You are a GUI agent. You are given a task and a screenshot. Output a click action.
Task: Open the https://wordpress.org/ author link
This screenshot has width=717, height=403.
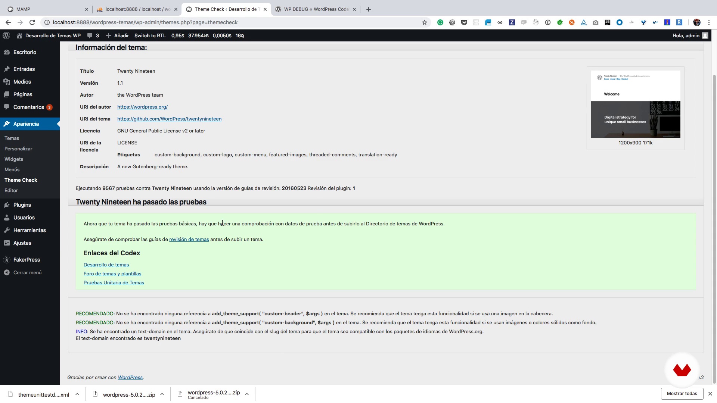pyautogui.click(x=142, y=107)
